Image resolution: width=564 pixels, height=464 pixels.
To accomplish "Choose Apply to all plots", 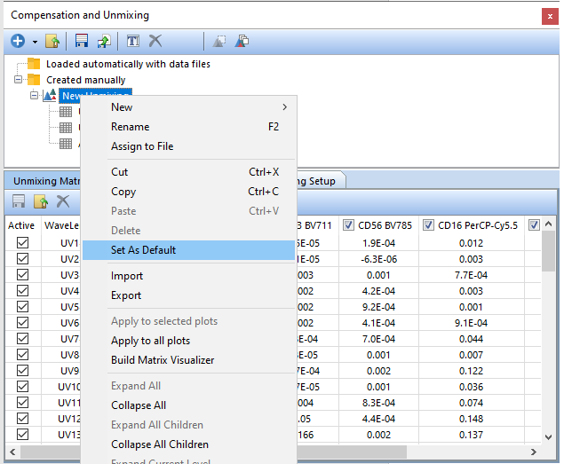I will point(188,341).
